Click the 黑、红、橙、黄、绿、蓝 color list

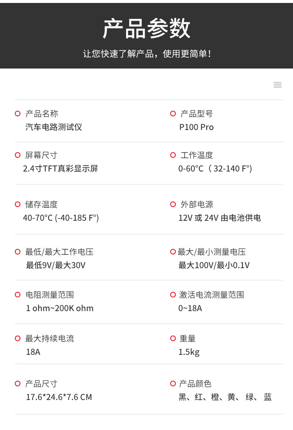[225, 397]
